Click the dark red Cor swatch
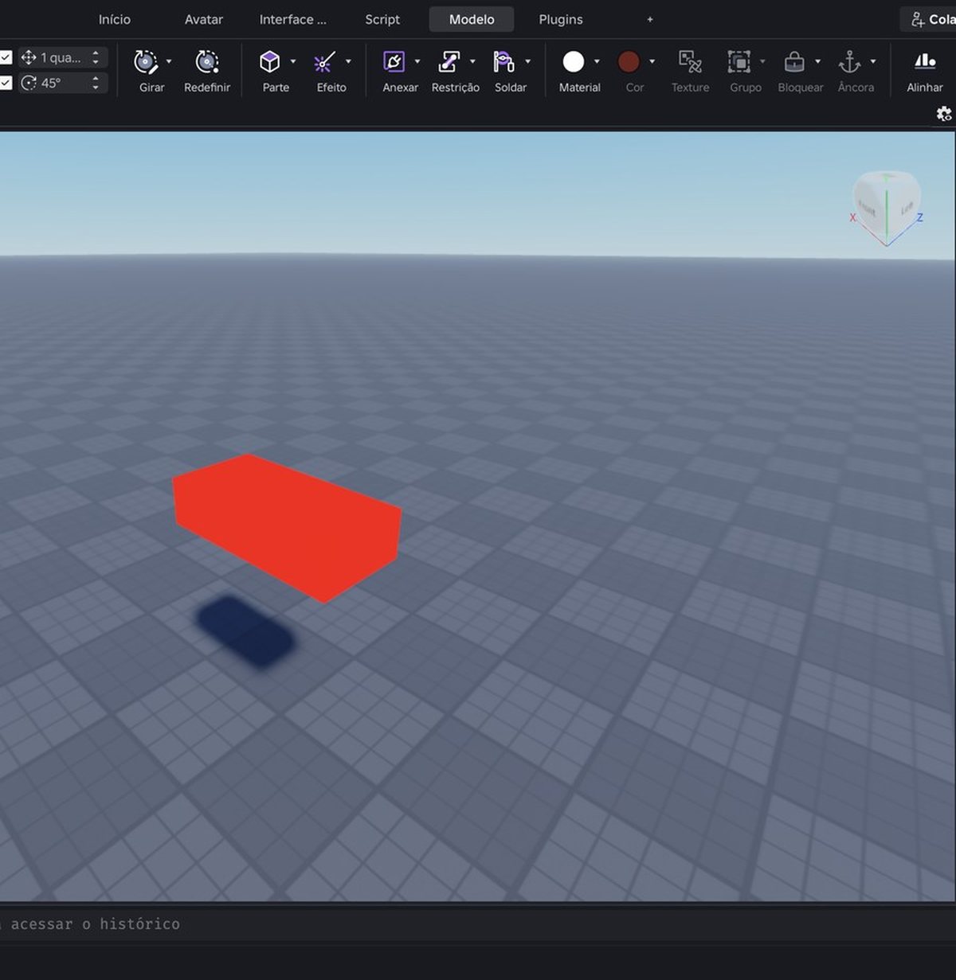 point(629,61)
